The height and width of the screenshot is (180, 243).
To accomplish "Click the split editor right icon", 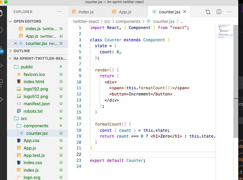I will 219,12.
